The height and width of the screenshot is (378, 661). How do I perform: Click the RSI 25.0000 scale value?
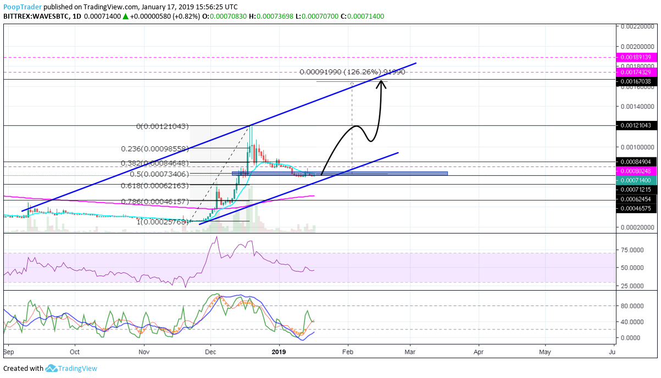(x=631, y=286)
